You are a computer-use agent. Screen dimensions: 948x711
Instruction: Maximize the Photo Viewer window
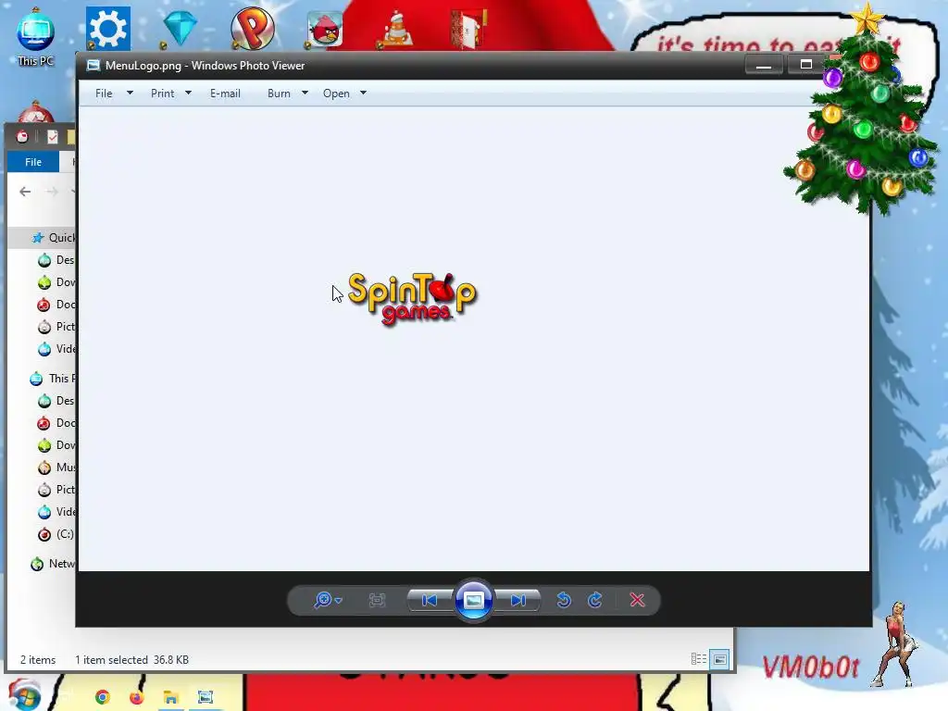click(x=806, y=65)
